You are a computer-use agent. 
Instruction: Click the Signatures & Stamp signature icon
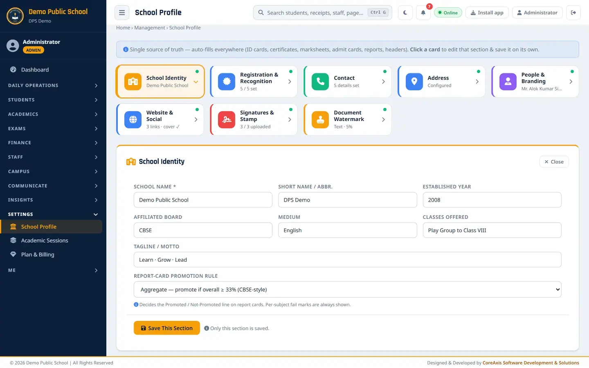(227, 120)
